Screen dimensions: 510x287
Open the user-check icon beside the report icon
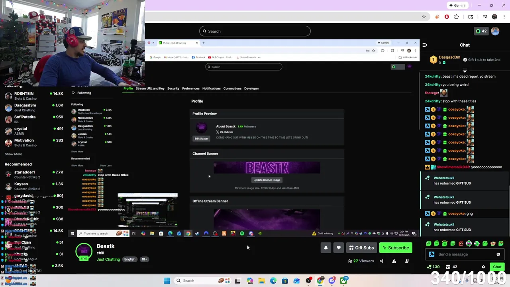[x=407, y=261]
